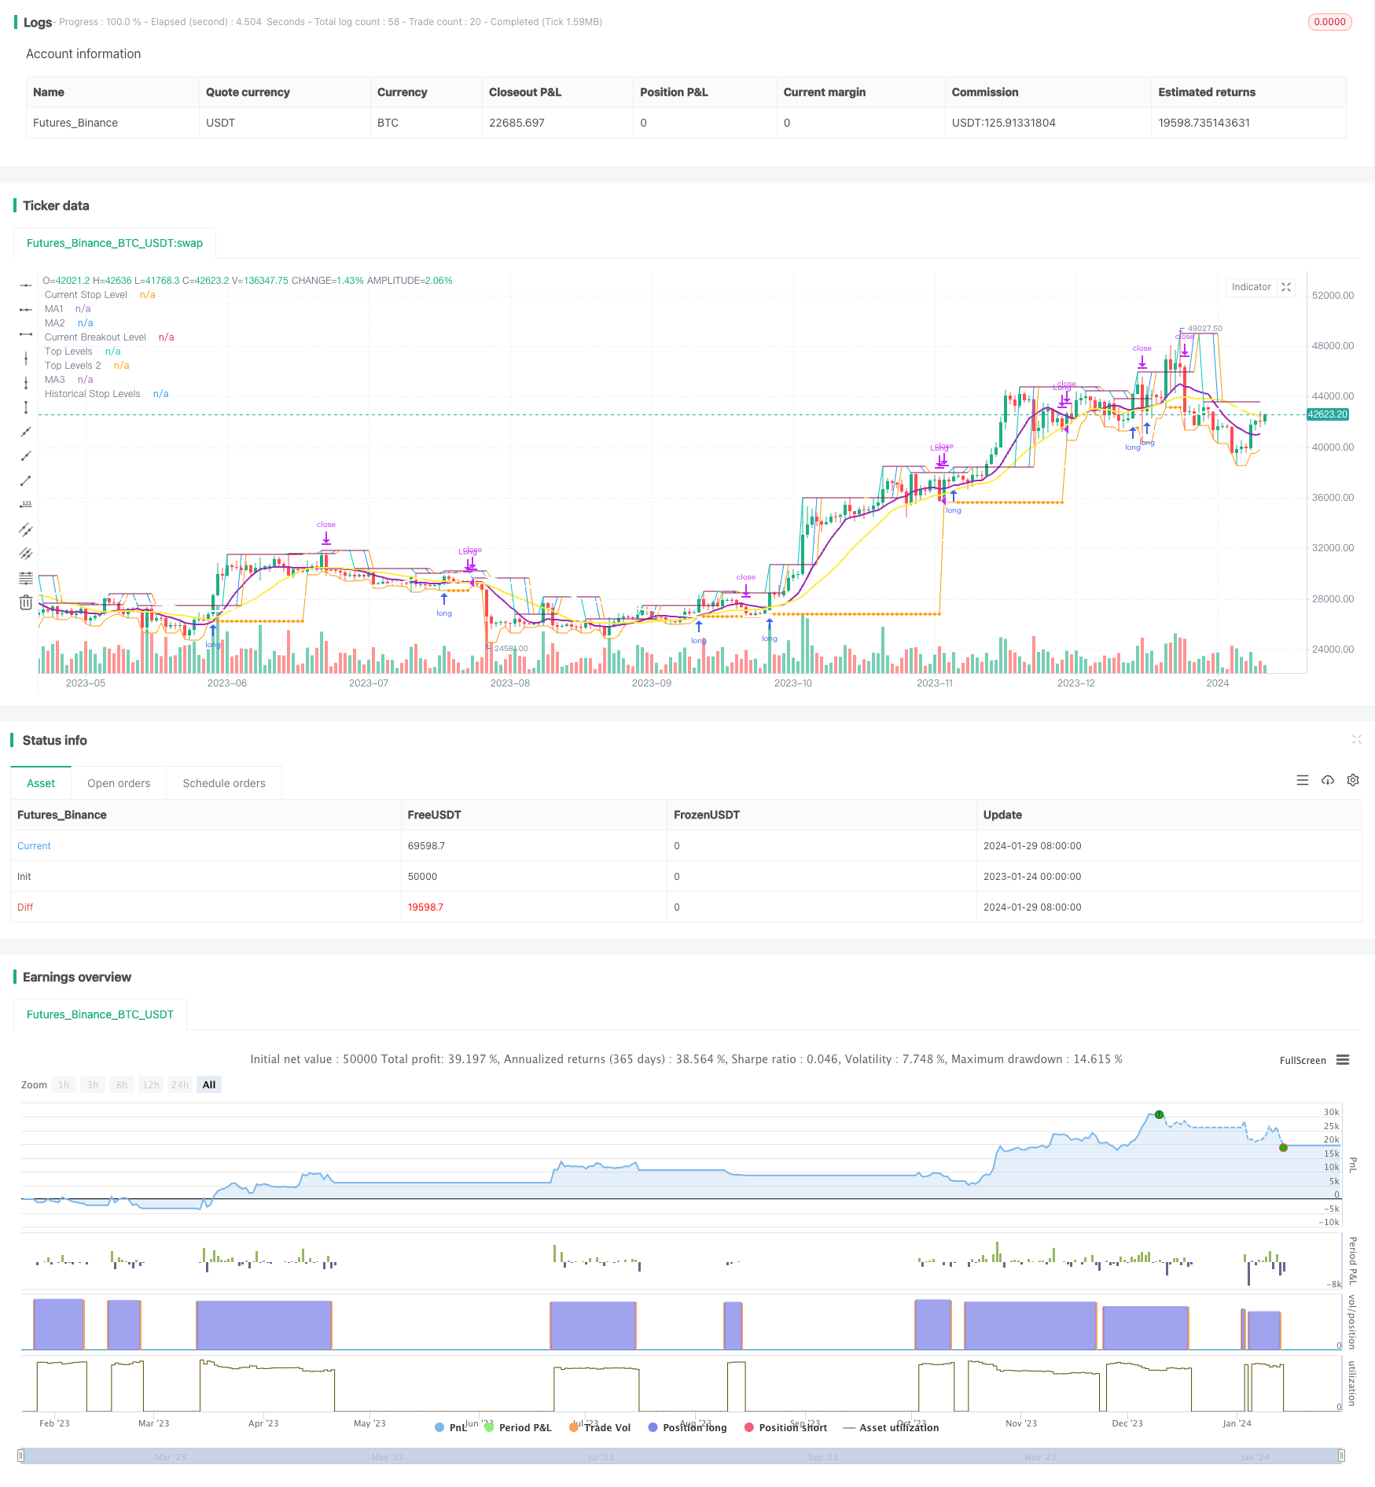Image resolution: width=1375 pixels, height=1487 pixels.
Task: Click the red drawdown marker on PnL curve
Action: [1283, 1147]
